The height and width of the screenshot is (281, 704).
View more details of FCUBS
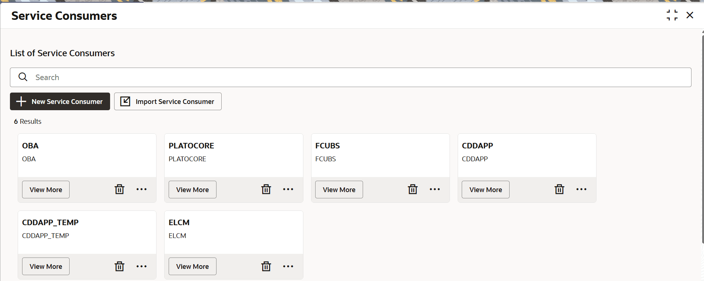point(339,190)
